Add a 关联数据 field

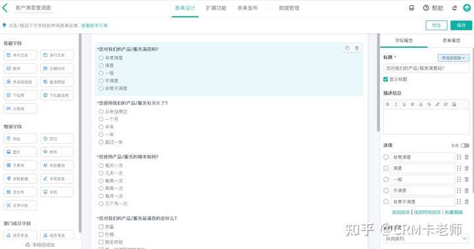(20, 179)
